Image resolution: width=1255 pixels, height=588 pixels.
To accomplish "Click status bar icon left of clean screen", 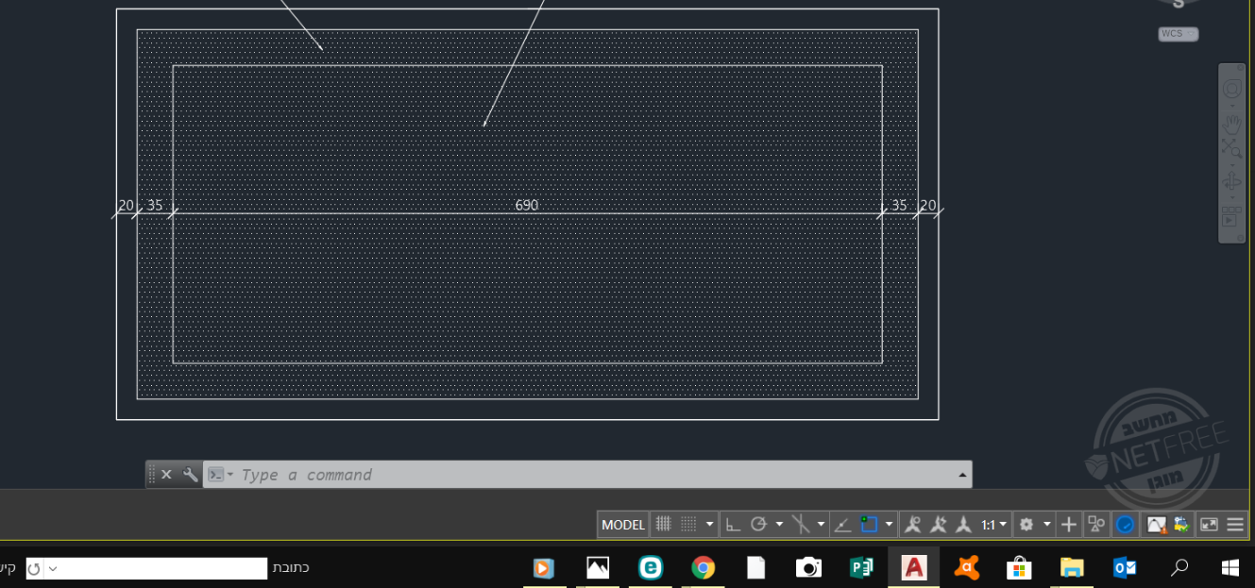I will [1181, 525].
